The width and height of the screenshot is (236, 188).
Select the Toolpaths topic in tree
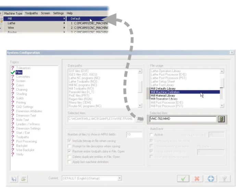(22, 137)
